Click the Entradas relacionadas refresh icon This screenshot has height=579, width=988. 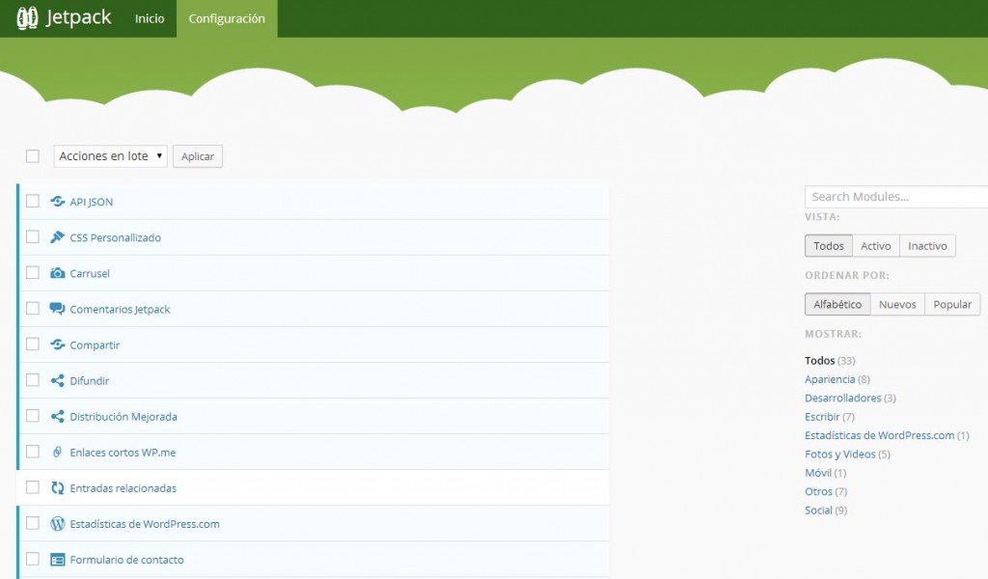(57, 487)
